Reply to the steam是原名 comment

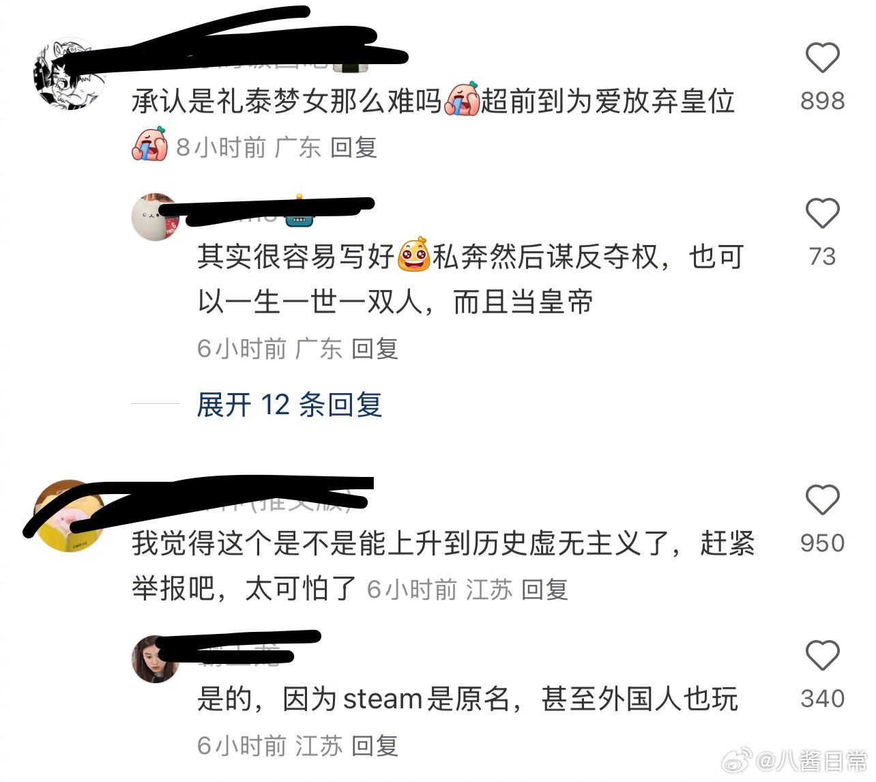375,746
